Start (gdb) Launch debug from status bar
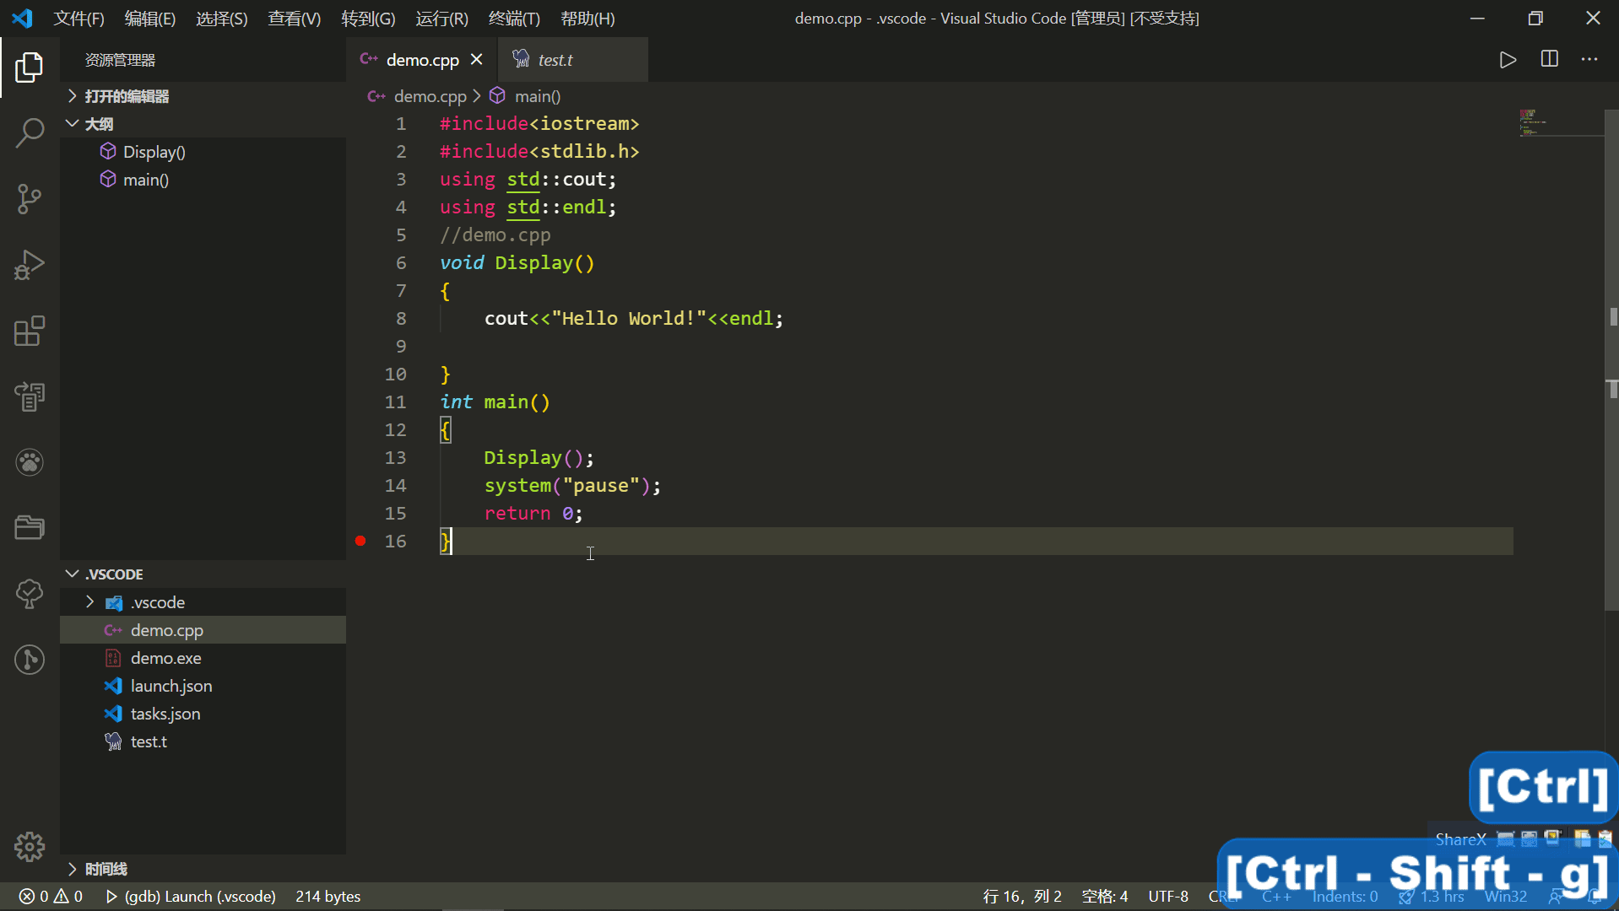1619x911 pixels. coord(192,896)
